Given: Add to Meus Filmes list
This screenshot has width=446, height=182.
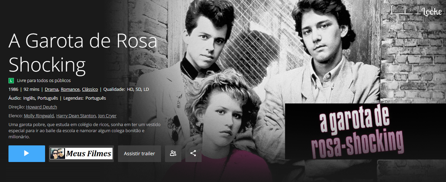Looking at the screenshot, I should tap(81, 154).
